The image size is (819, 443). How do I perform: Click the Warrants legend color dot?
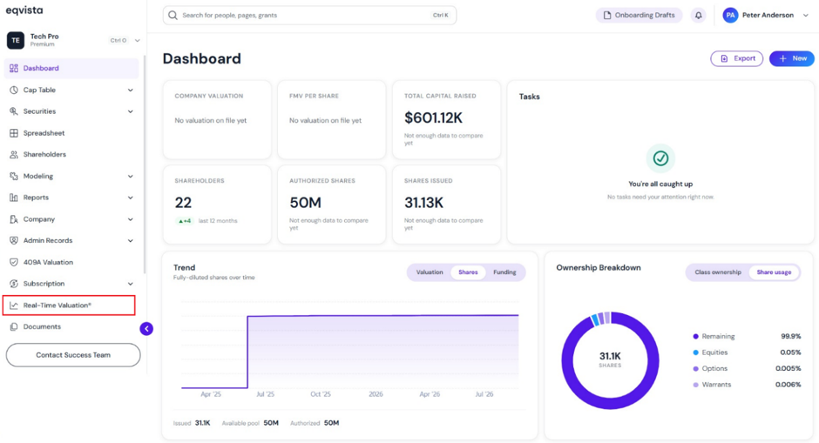695,385
